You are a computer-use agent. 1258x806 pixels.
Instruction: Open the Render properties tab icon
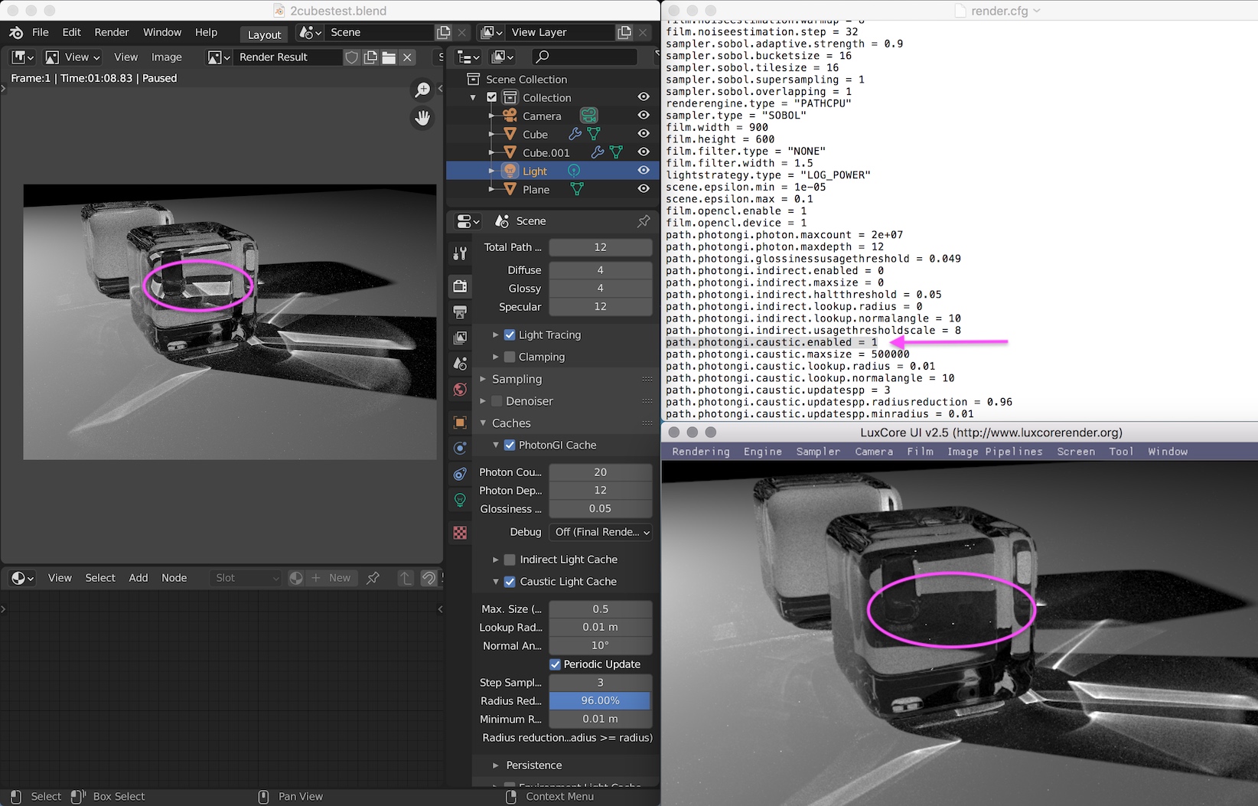[x=460, y=286]
